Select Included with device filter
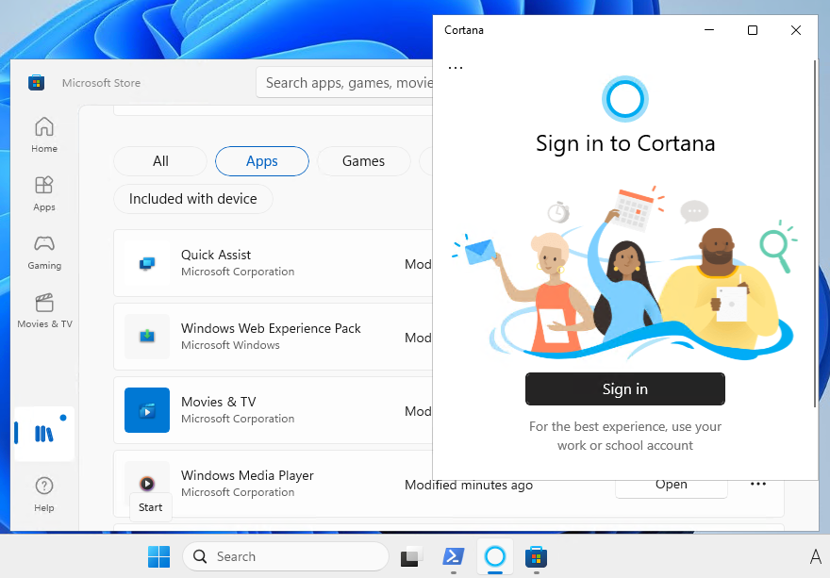Viewport: 830px width, 578px height. (x=193, y=199)
